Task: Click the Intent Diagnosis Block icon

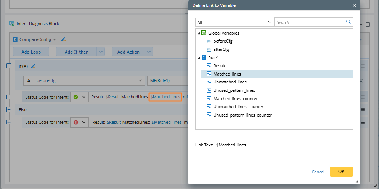Action: (x=12, y=24)
